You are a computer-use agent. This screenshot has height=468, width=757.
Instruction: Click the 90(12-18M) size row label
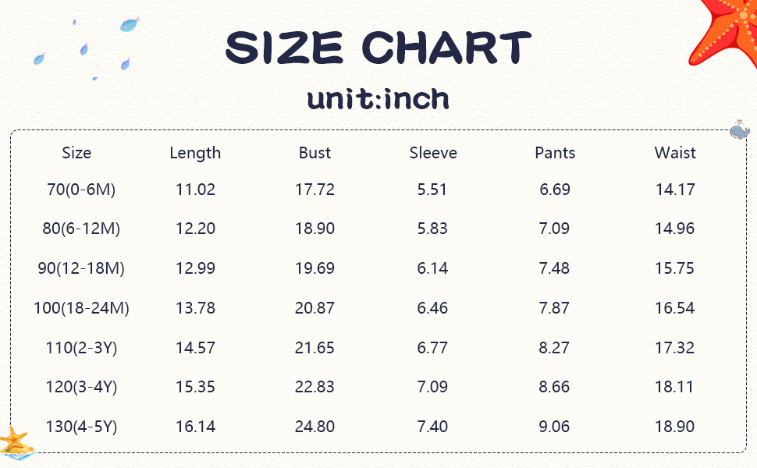point(81,268)
